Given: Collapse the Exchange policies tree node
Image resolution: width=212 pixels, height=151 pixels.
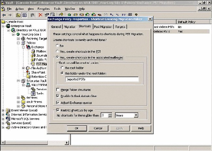Looking at the screenshot, I should 23,47.
